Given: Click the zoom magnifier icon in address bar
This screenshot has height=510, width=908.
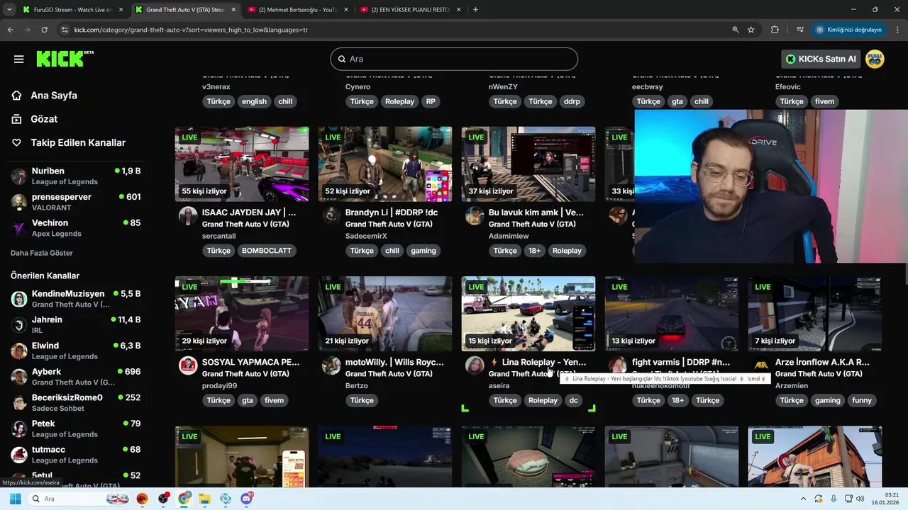Looking at the screenshot, I should [x=736, y=30].
